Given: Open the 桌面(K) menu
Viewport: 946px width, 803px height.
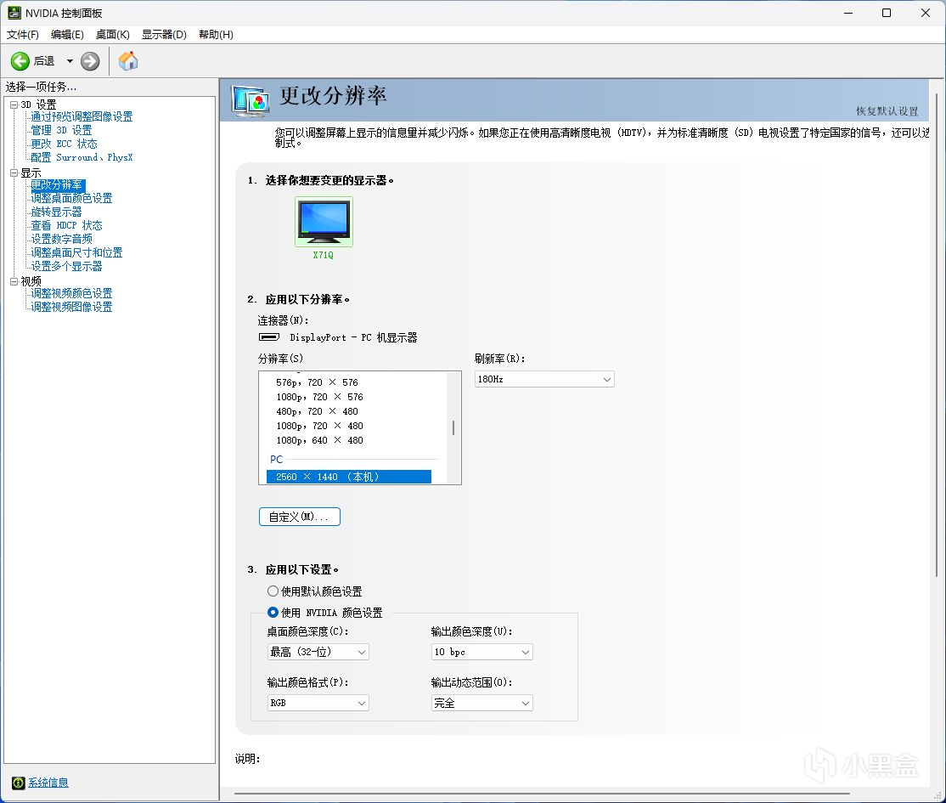Looking at the screenshot, I should click(x=112, y=34).
